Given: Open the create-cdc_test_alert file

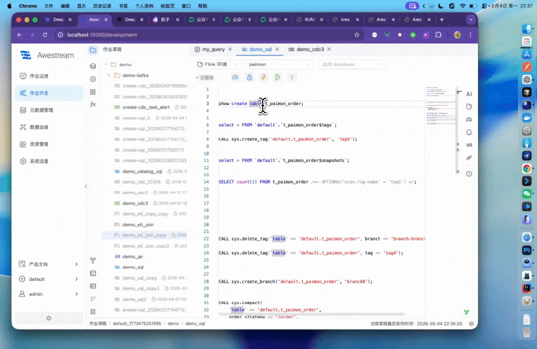Looking at the screenshot, I should (146, 107).
